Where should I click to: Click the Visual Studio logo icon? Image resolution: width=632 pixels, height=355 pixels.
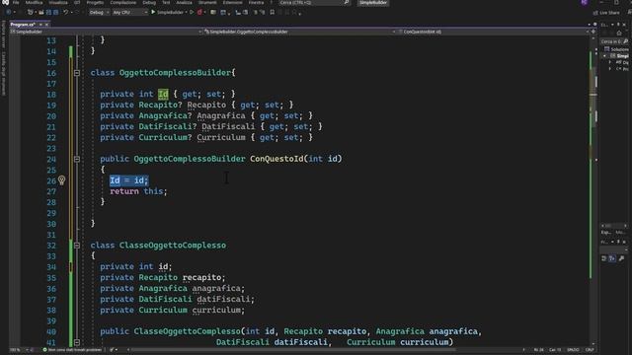coord(4,2)
